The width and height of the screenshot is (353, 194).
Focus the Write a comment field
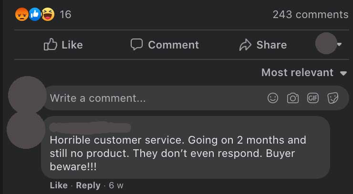196,98
